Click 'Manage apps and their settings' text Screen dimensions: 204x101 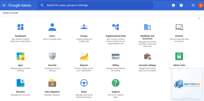pyautogui.click(x=21, y=69)
